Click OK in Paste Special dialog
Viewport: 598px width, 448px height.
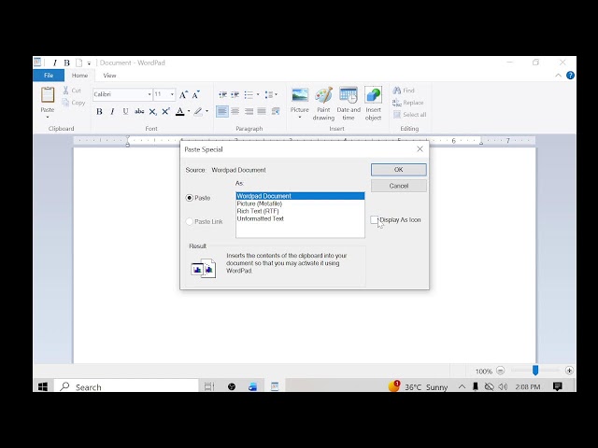click(399, 170)
